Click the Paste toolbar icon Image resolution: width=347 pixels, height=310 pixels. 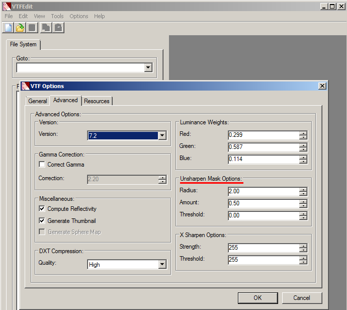[58, 28]
